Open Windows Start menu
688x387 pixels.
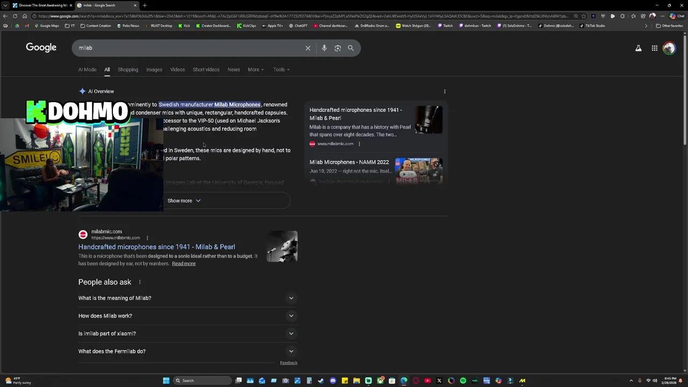tap(166, 381)
